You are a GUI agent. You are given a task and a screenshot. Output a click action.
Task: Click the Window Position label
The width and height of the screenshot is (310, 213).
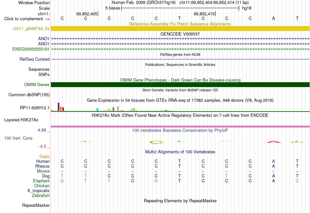pos(34,3)
